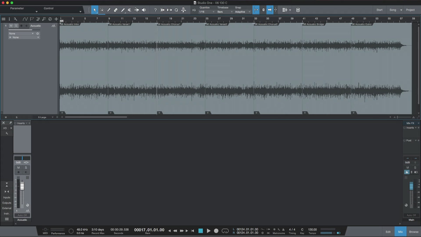Click the Add Tracks plus icon
This screenshot has width=421, height=237.
[x=56, y=19]
